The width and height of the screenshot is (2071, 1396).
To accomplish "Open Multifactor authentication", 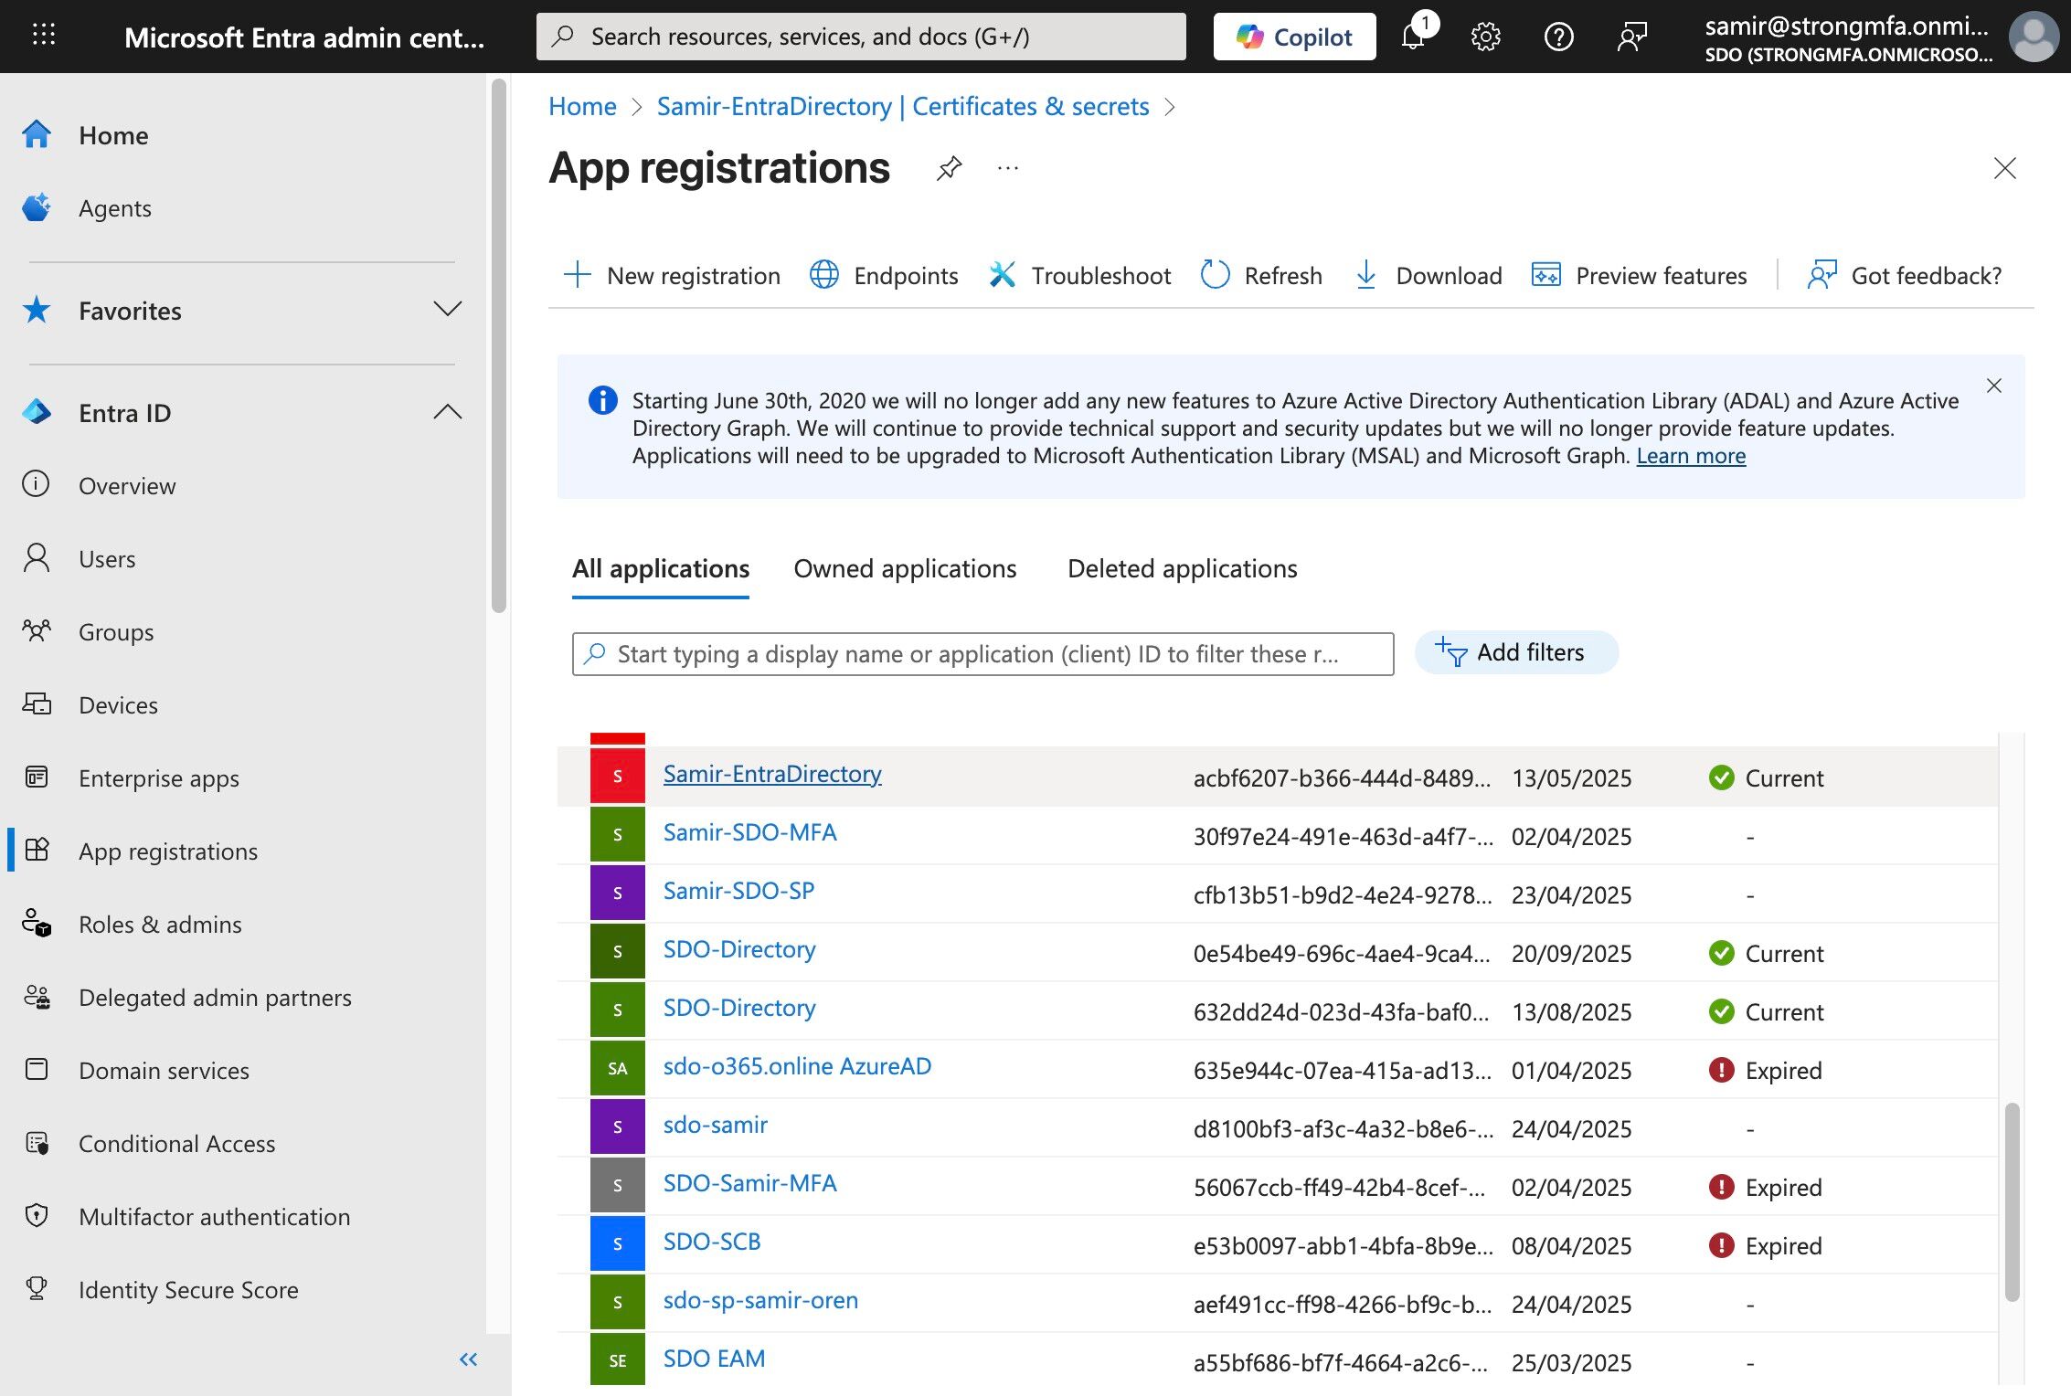I will tap(214, 1216).
